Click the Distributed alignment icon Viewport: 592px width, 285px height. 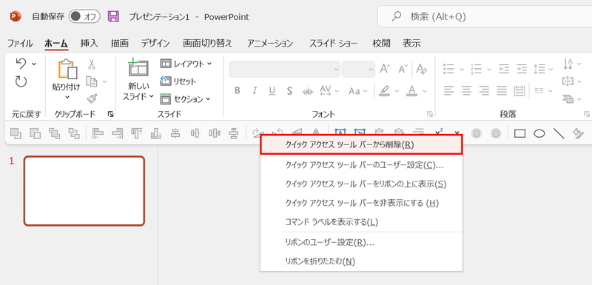pos(519,90)
